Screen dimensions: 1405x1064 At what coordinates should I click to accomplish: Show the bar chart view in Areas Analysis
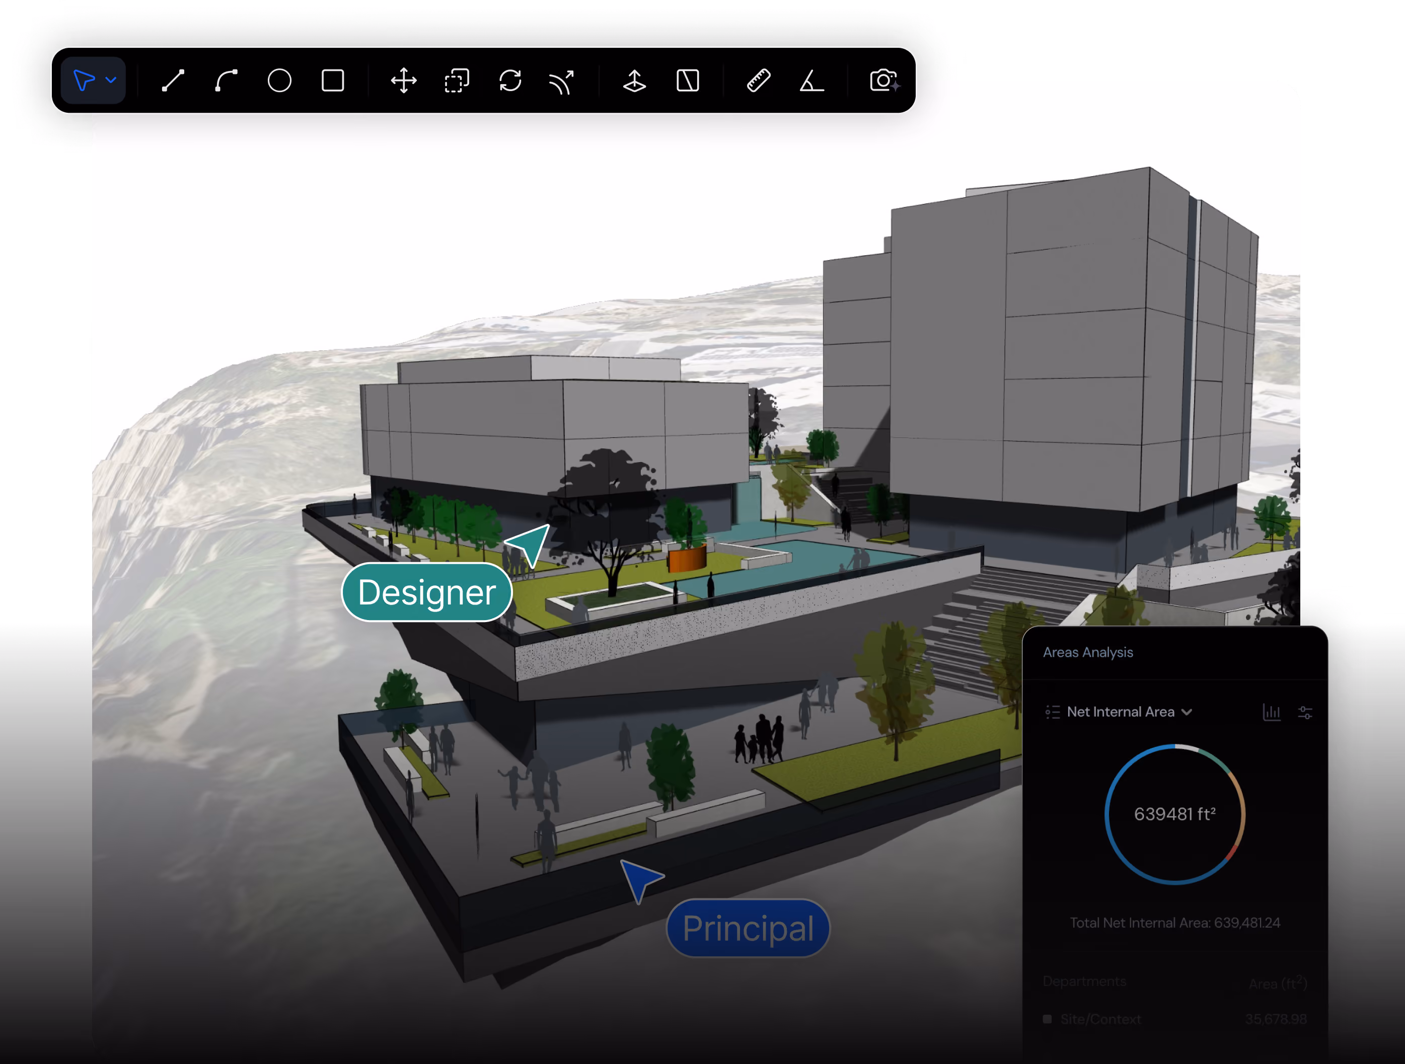pos(1272,712)
